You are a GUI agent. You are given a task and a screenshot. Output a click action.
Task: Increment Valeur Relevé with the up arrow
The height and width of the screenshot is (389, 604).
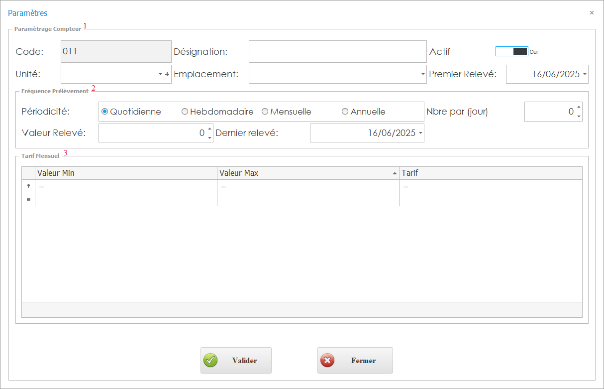pyautogui.click(x=209, y=130)
